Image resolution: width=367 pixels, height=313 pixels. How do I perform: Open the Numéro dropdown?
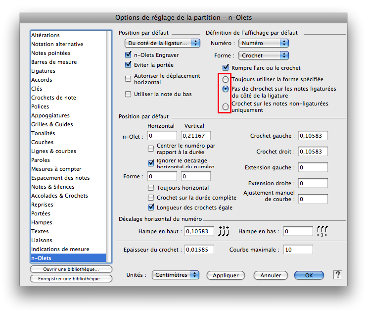[x=263, y=44]
